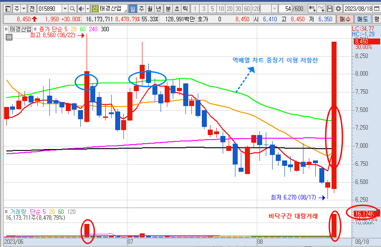Viewport: 381px width, 247px height.
Task: Click the 태경산업 chart legend label
Action: 20,29
